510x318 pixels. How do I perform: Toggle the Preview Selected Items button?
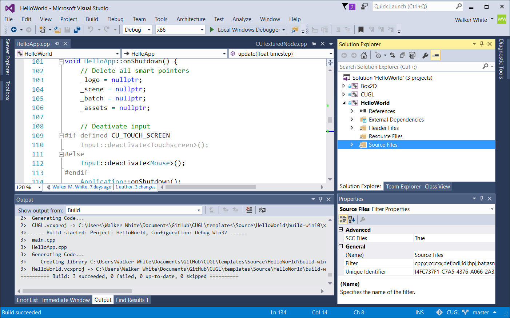tap(435, 55)
